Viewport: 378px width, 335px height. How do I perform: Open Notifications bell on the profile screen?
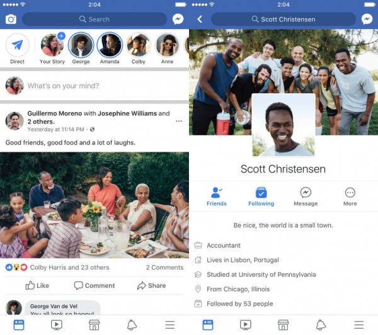[321, 325]
